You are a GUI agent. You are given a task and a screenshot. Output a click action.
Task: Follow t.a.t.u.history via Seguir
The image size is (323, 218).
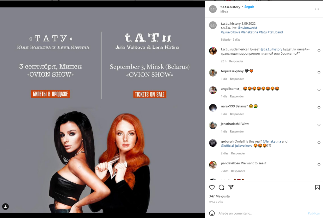coord(249,7)
